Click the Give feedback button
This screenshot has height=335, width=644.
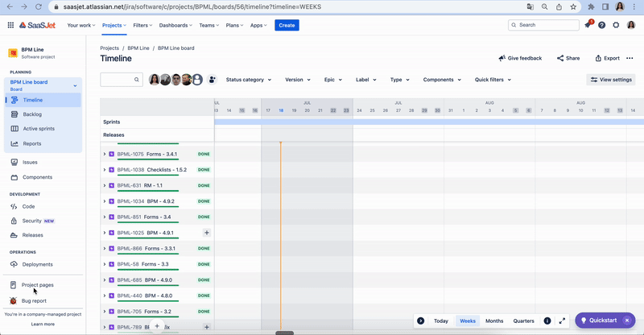520,58
